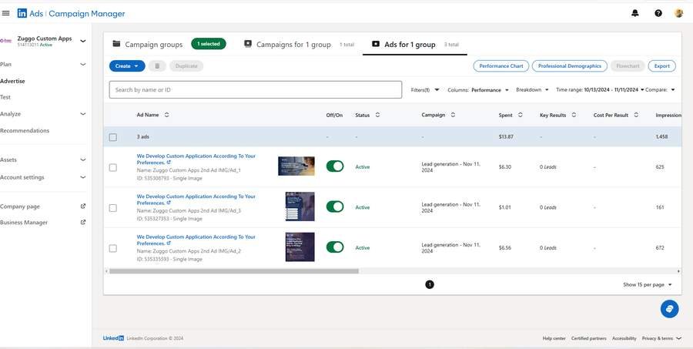This screenshot has height=349, width=693.
Task: Open external link icon for Ad_1
Action: click(169, 163)
